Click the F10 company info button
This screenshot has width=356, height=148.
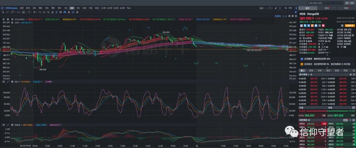(290, 8)
